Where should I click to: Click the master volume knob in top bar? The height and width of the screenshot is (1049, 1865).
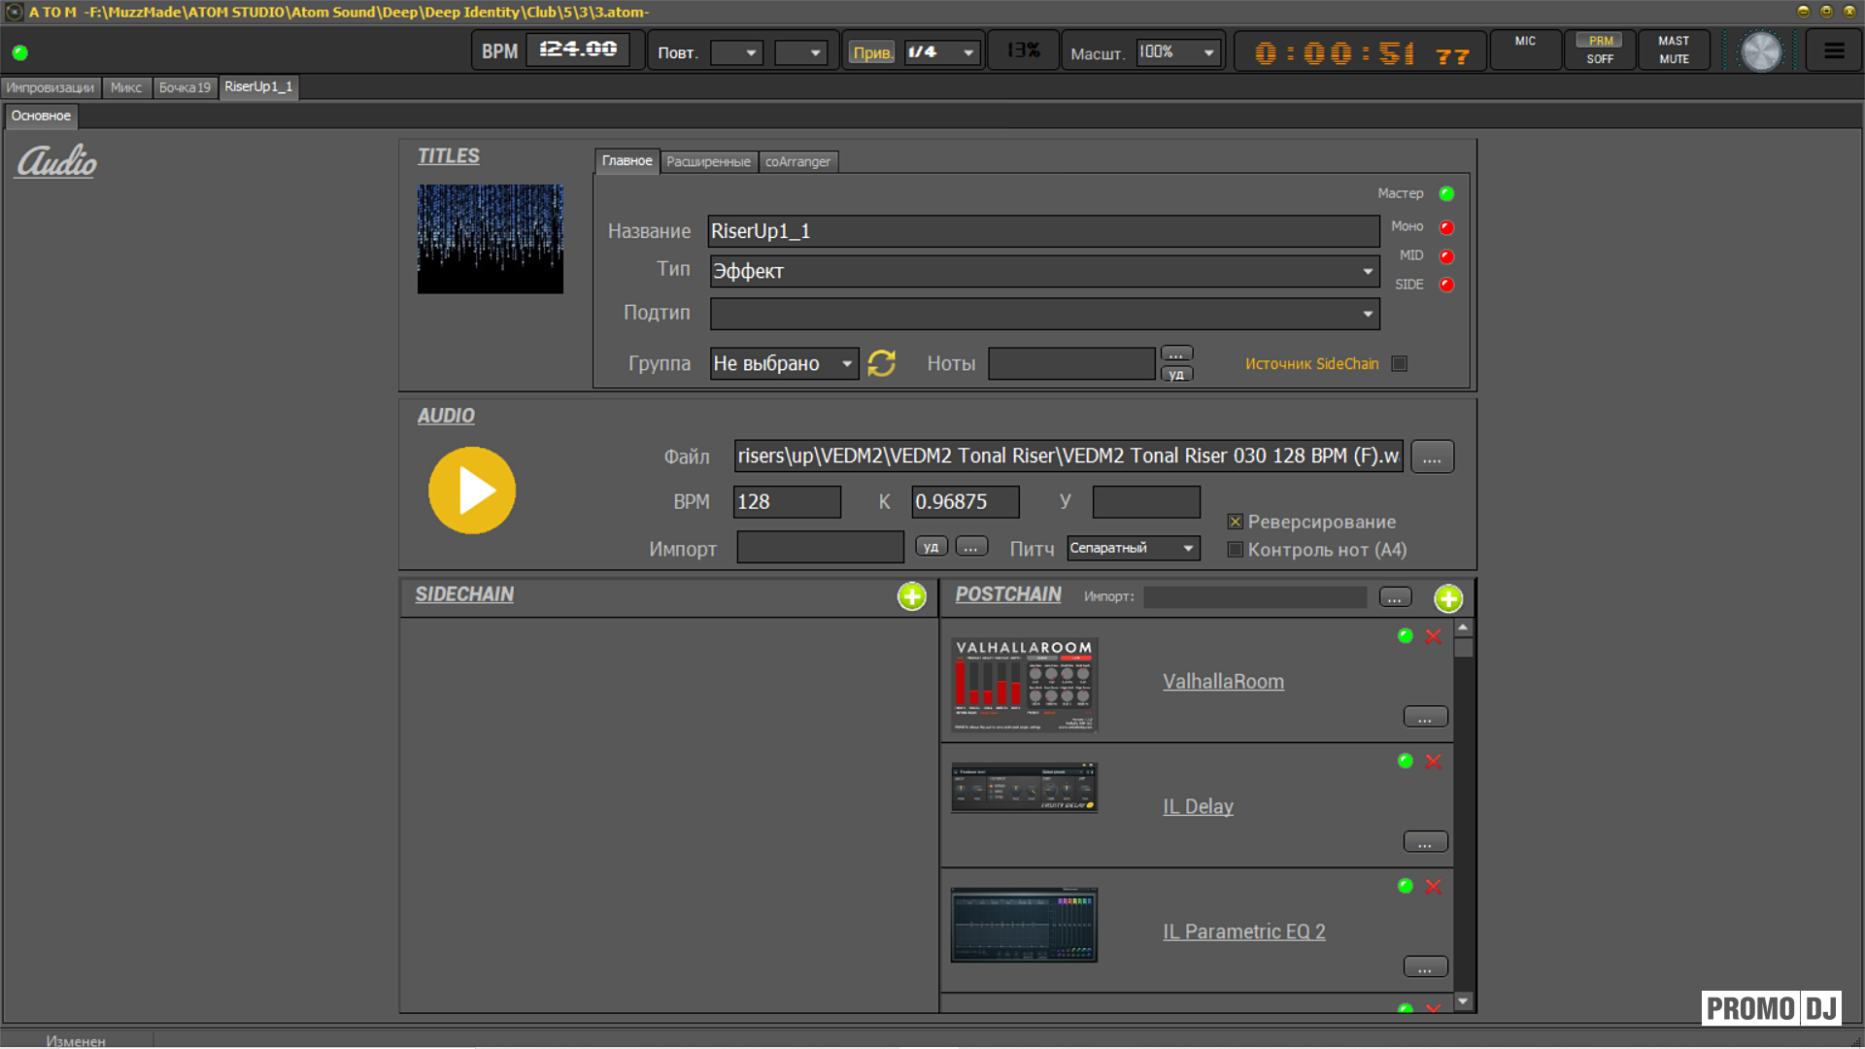click(x=1760, y=51)
